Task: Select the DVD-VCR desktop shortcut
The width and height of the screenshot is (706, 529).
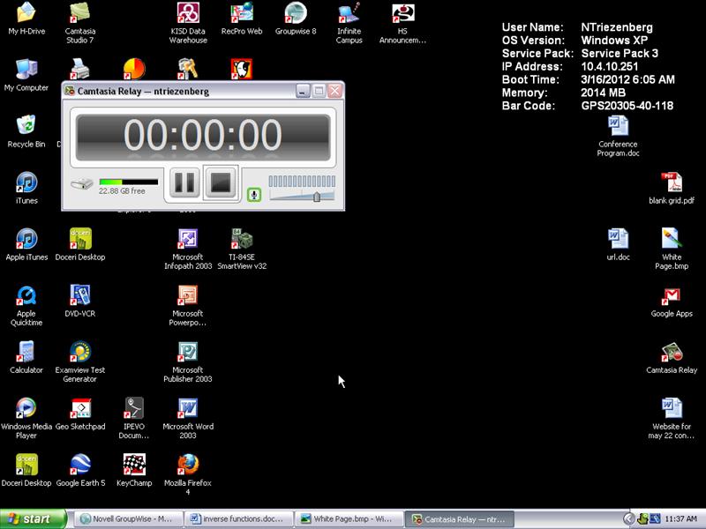Action: pyautogui.click(x=80, y=302)
